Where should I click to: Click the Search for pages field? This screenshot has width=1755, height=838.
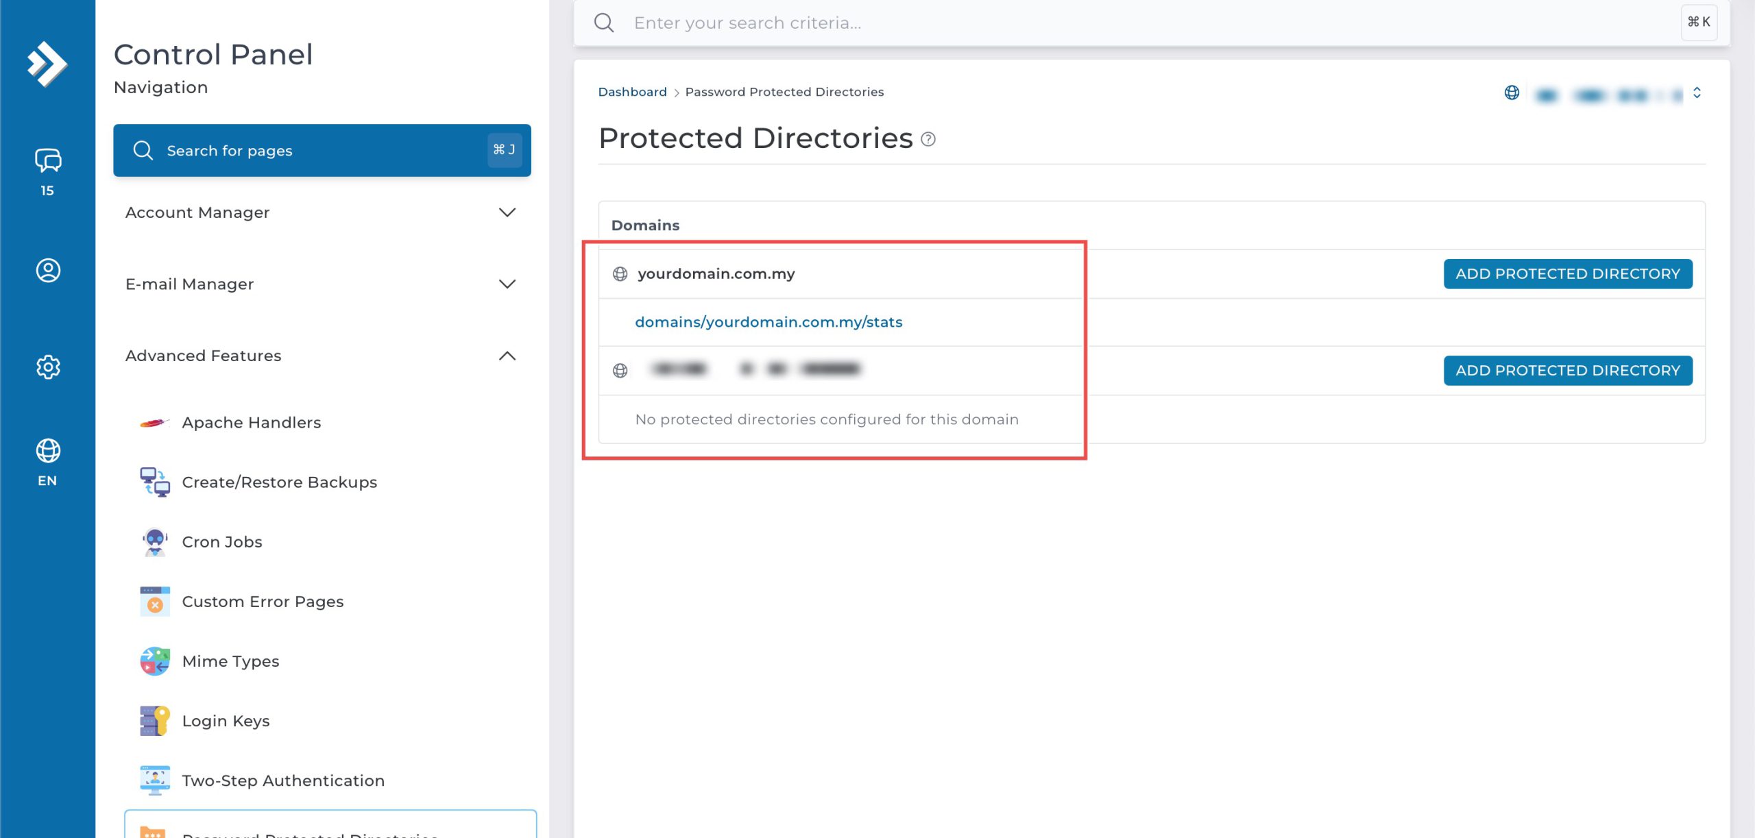[x=322, y=150]
